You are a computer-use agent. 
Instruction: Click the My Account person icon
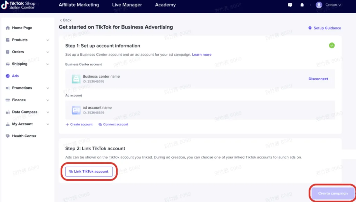point(8,124)
